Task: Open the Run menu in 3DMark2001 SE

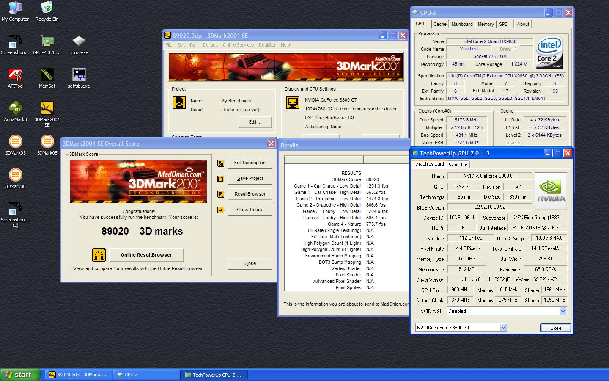Action: [x=194, y=45]
